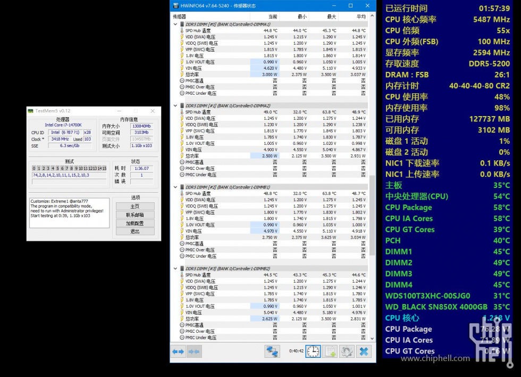Click the sensor list scrollbar down arrow
This screenshot has width=521, height=377.
(x=372, y=339)
